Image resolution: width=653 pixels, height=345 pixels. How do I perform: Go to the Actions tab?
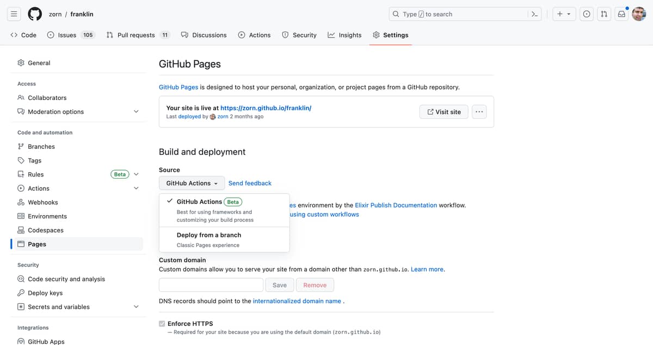point(254,35)
